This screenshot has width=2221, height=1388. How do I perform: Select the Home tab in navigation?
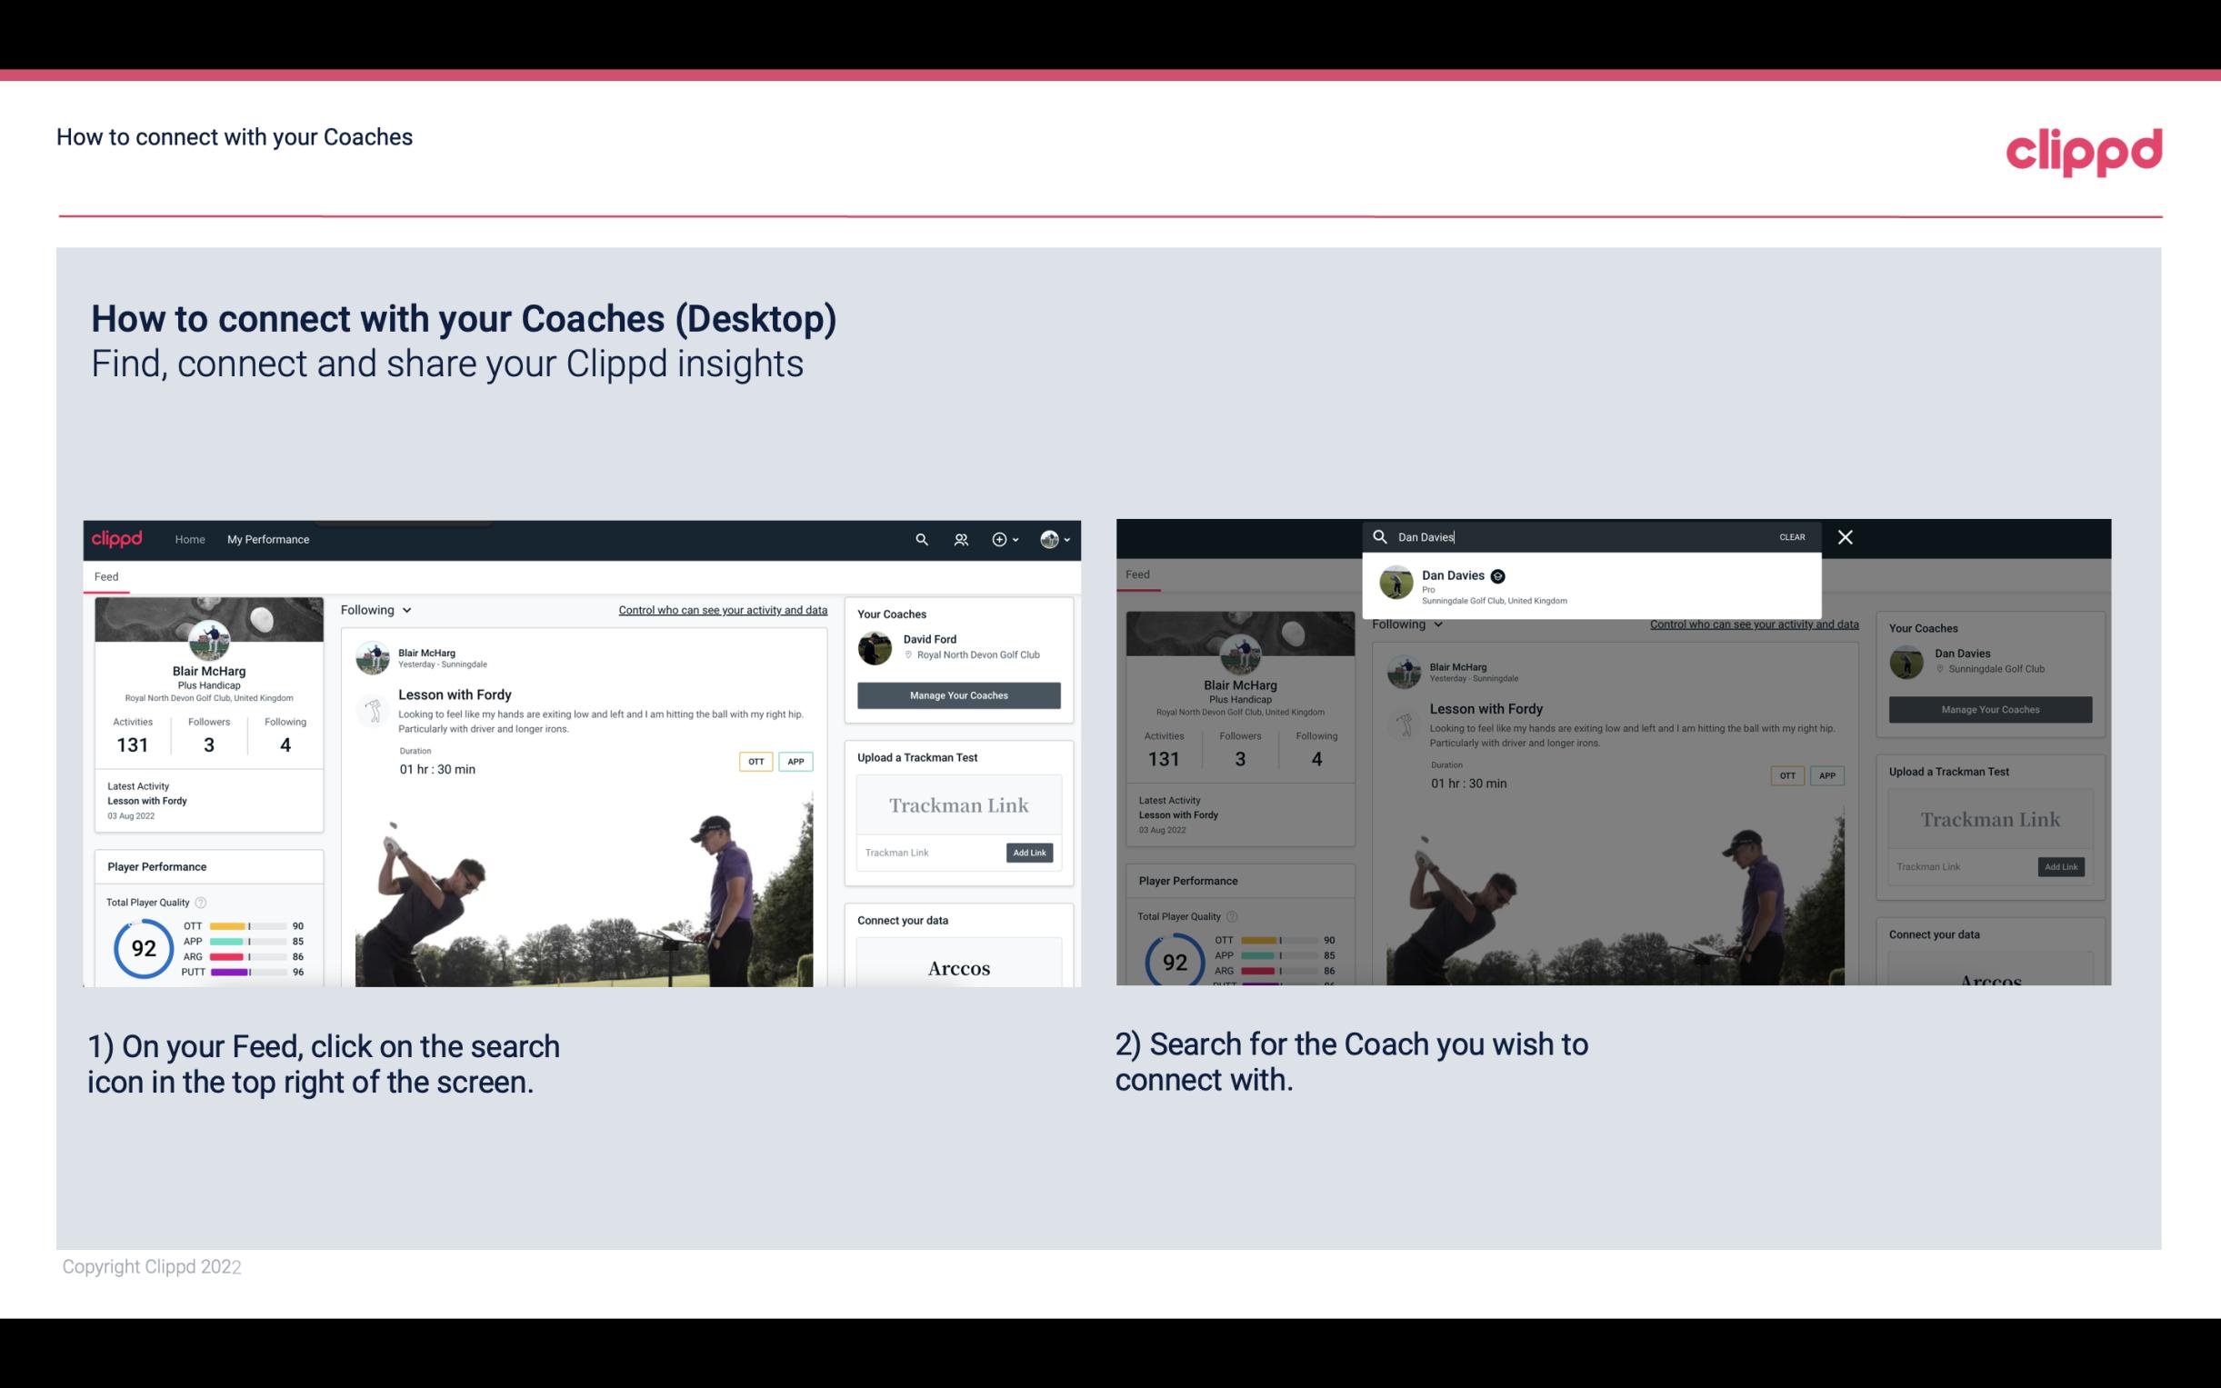pyautogui.click(x=189, y=539)
